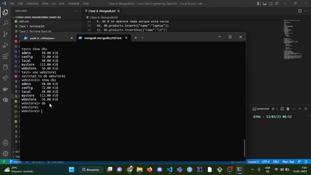The height and width of the screenshot is (175, 311).
Task: Add a new powershell terminal with plus
Action: click(x=273, y=109)
